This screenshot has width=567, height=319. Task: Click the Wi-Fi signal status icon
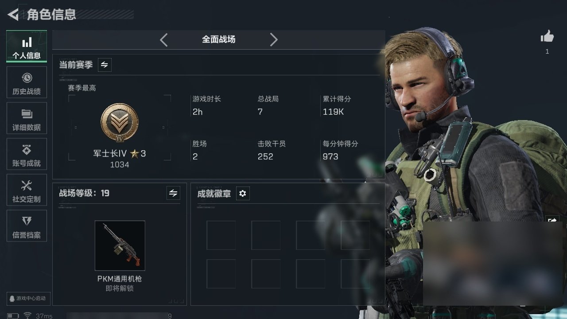tap(27, 315)
